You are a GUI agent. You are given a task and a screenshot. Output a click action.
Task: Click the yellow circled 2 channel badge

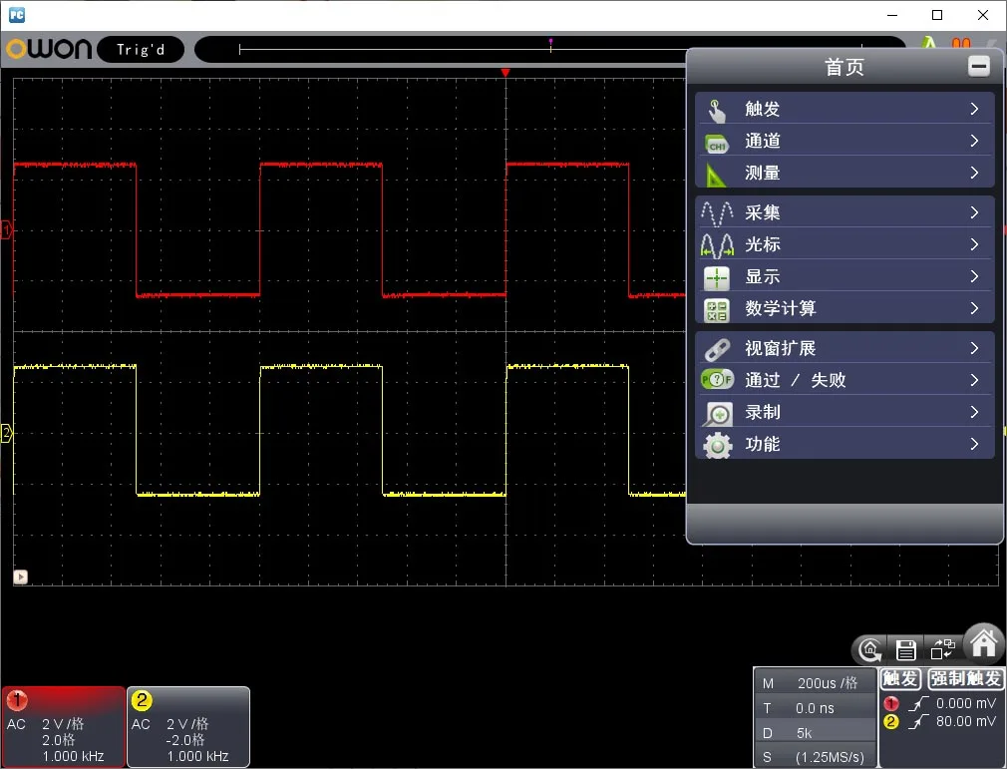point(142,700)
